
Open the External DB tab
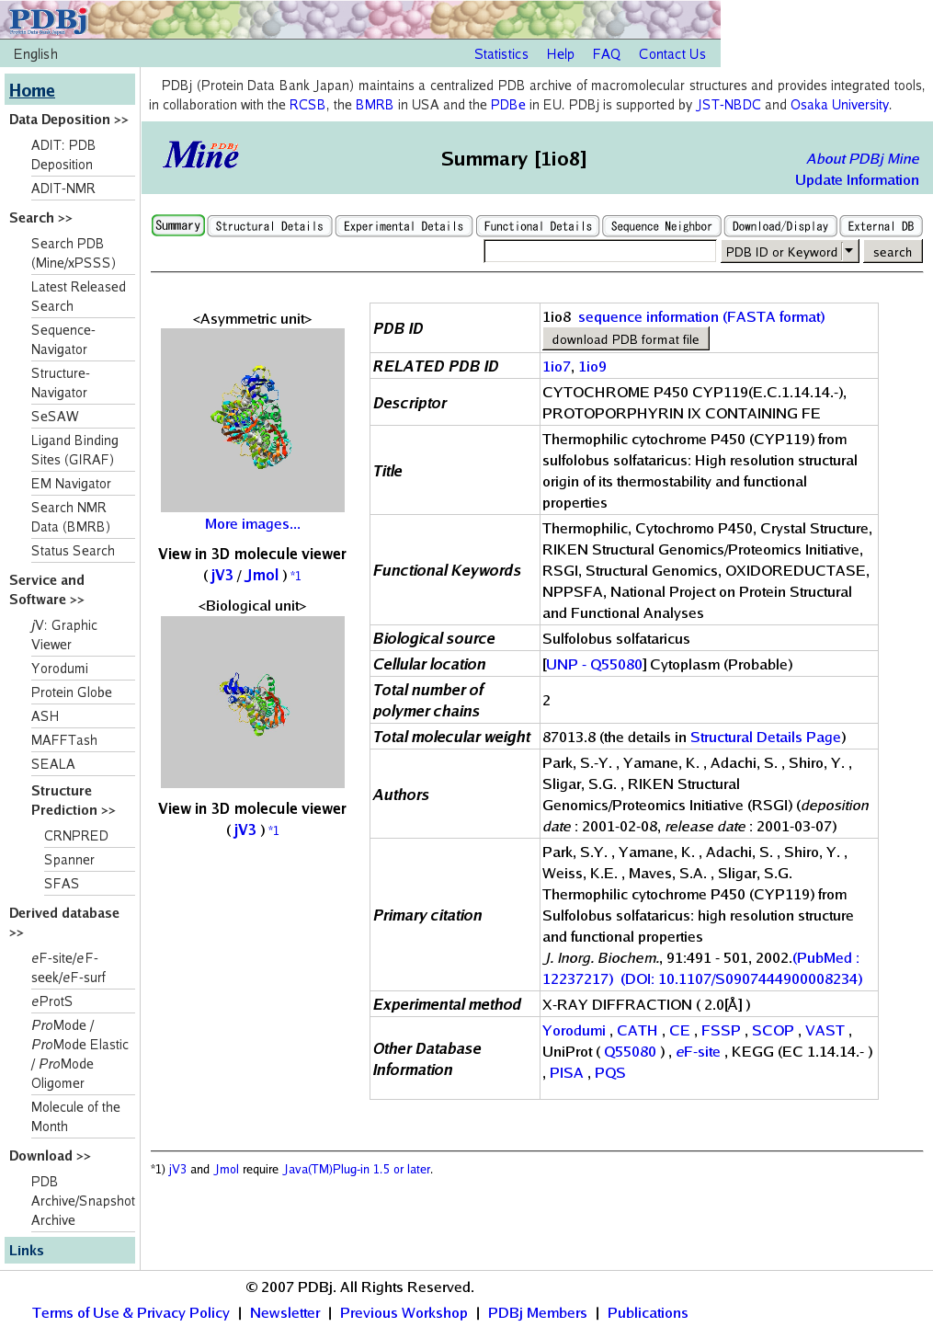pyautogui.click(x=881, y=226)
